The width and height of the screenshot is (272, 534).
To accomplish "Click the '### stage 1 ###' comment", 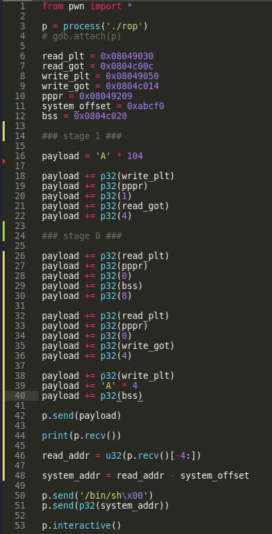I will click(x=82, y=136).
